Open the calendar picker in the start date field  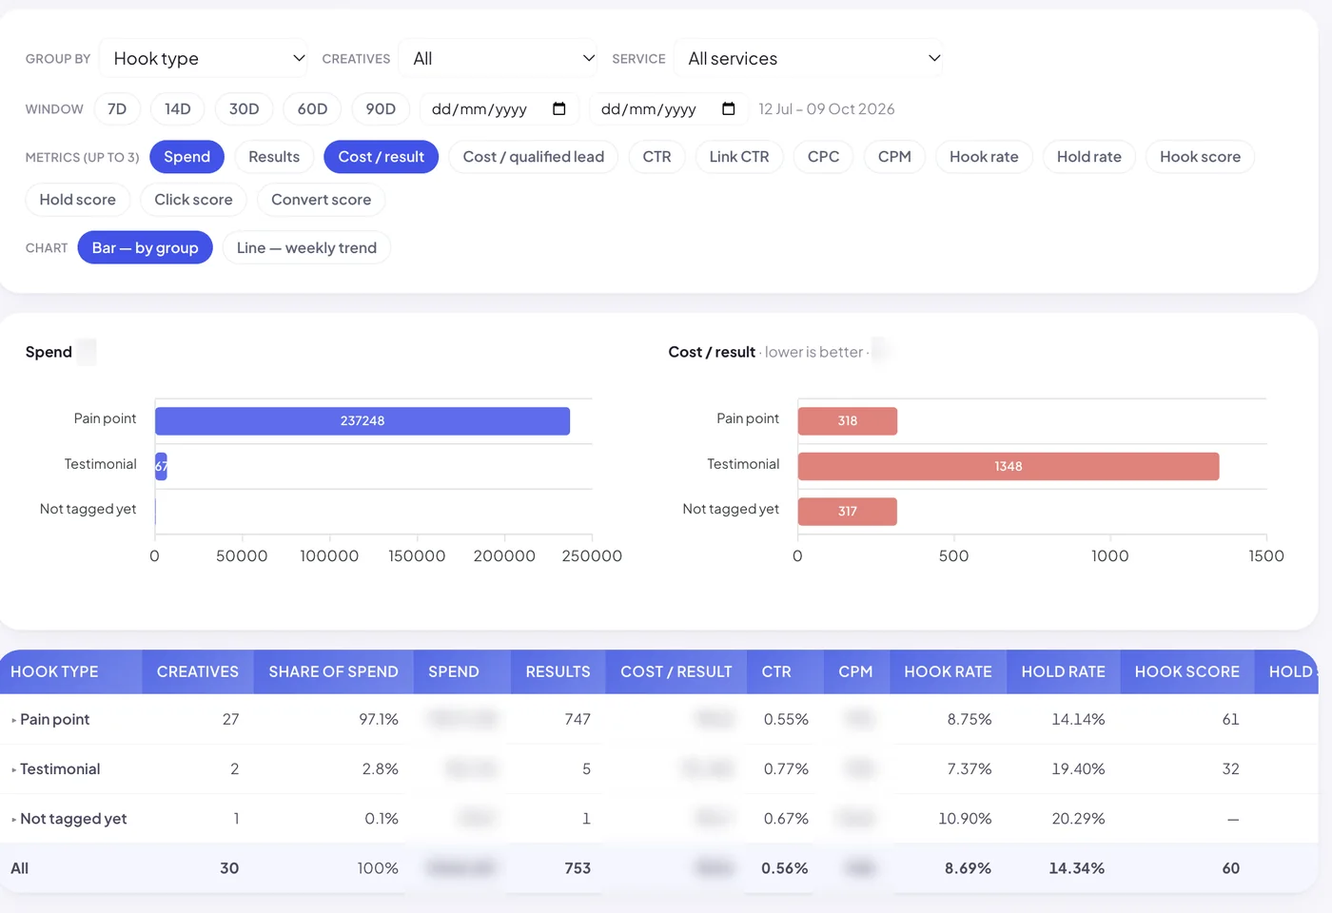tap(559, 108)
